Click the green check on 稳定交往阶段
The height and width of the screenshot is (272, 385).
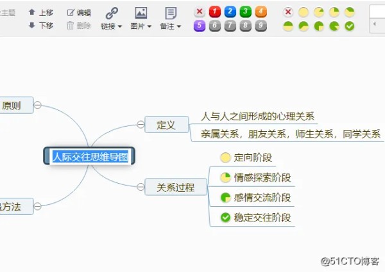(x=225, y=218)
